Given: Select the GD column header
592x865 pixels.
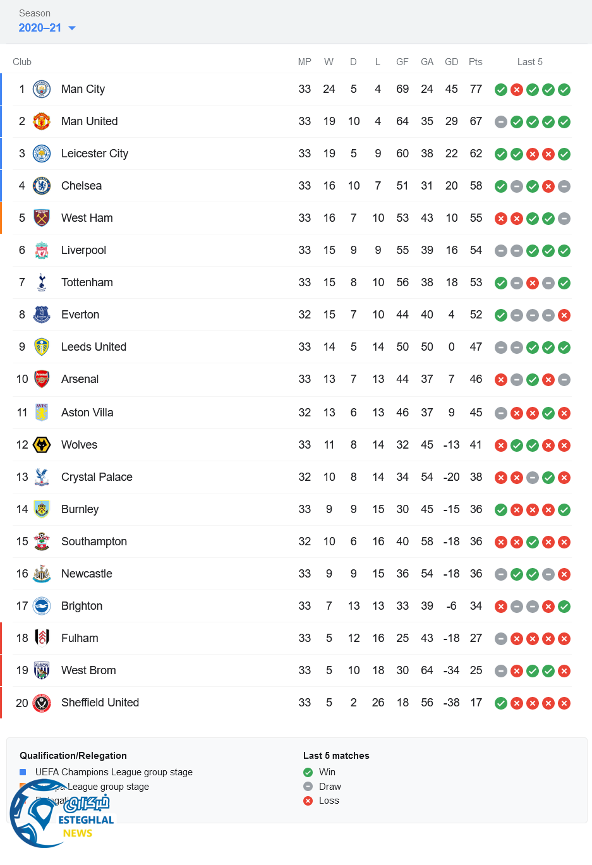Looking at the screenshot, I should click(451, 62).
